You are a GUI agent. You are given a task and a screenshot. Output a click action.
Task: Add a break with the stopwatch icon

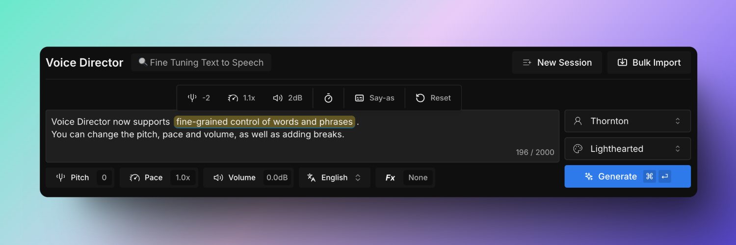[x=328, y=98]
